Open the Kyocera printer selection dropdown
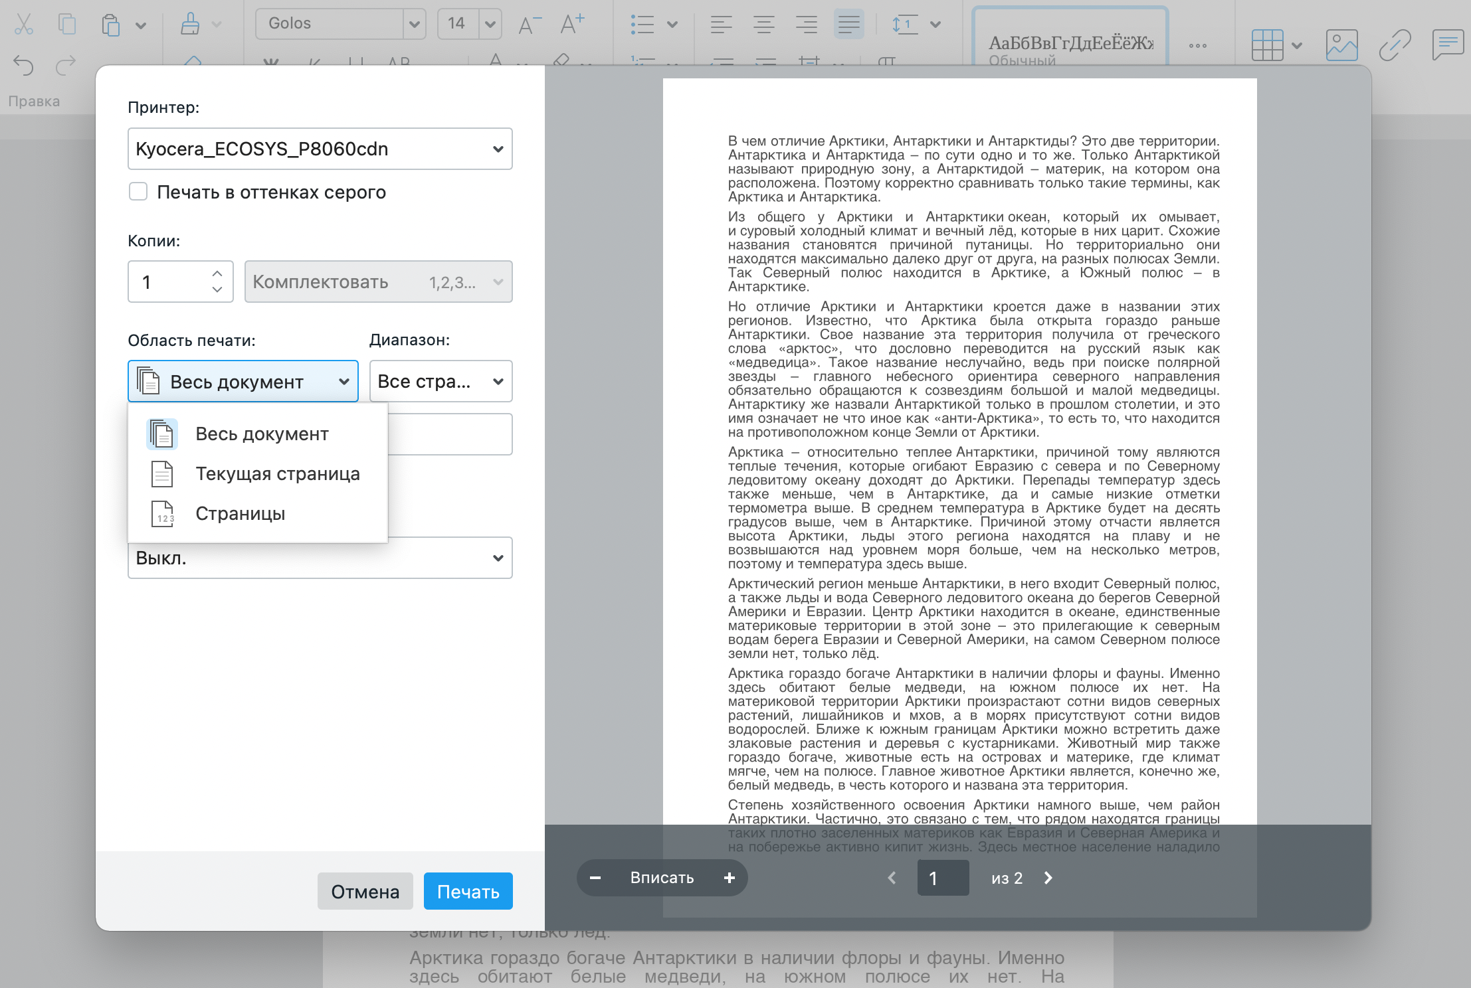The image size is (1471, 988). 320,149
